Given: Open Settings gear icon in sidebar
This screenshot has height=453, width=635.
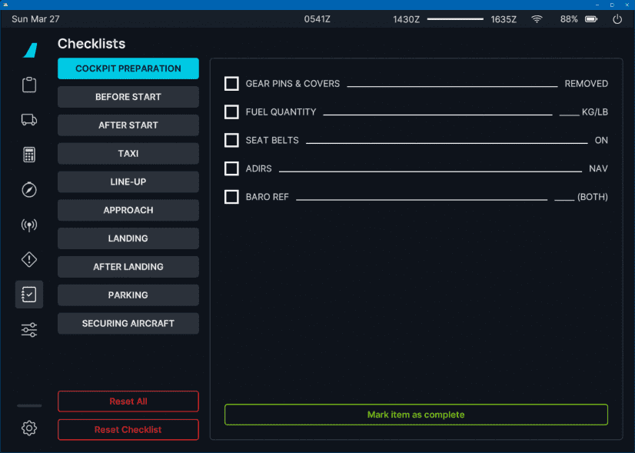Looking at the screenshot, I should pos(29,428).
